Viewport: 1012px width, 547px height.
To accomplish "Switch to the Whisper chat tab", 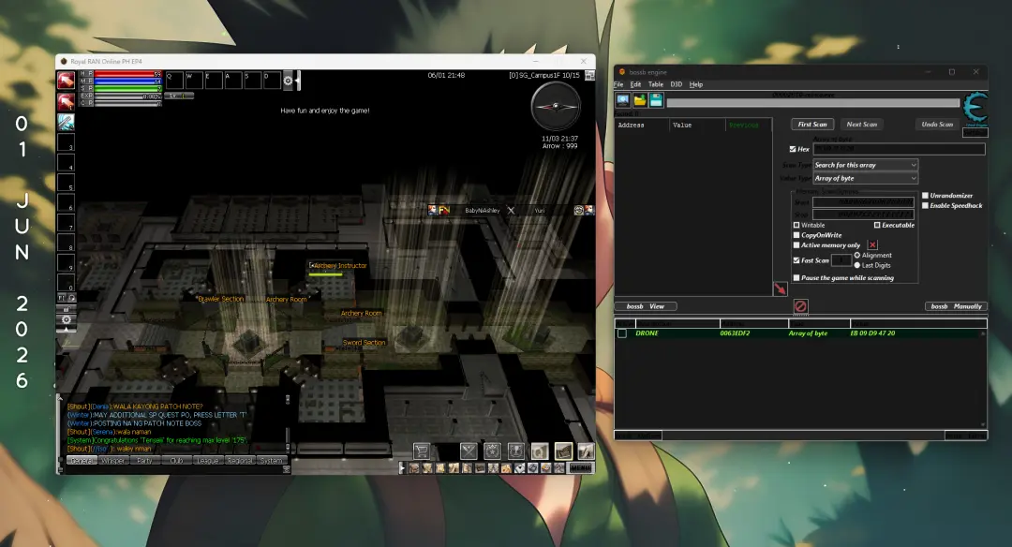I will pos(113,461).
